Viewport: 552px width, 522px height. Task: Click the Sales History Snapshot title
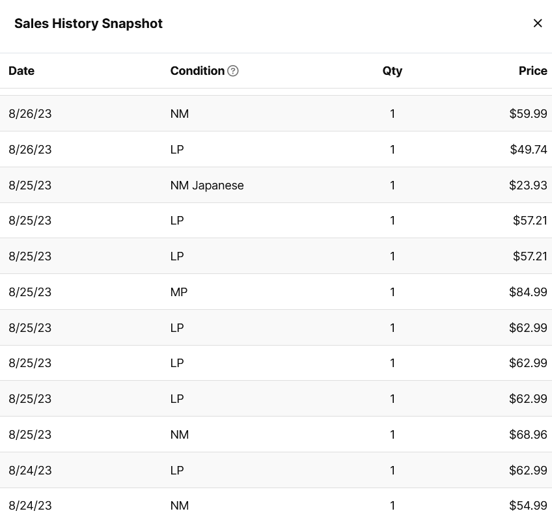point(89,23)
